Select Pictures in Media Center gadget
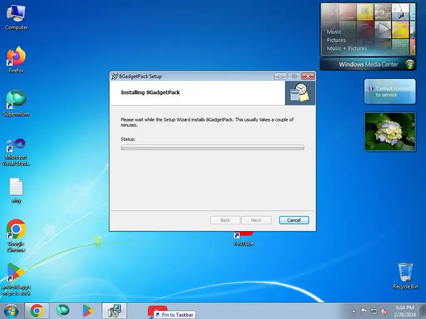The height and width of the screenshot is (319, 426). tap(336, 40)
